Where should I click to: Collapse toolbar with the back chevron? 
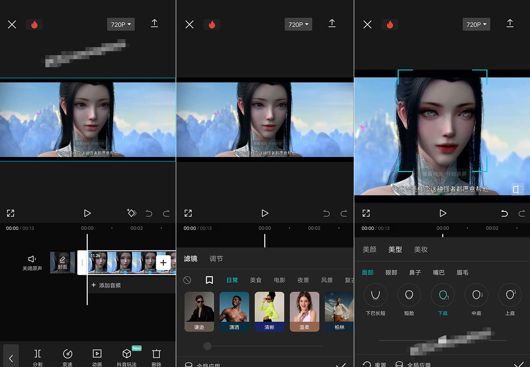point(11,357)
